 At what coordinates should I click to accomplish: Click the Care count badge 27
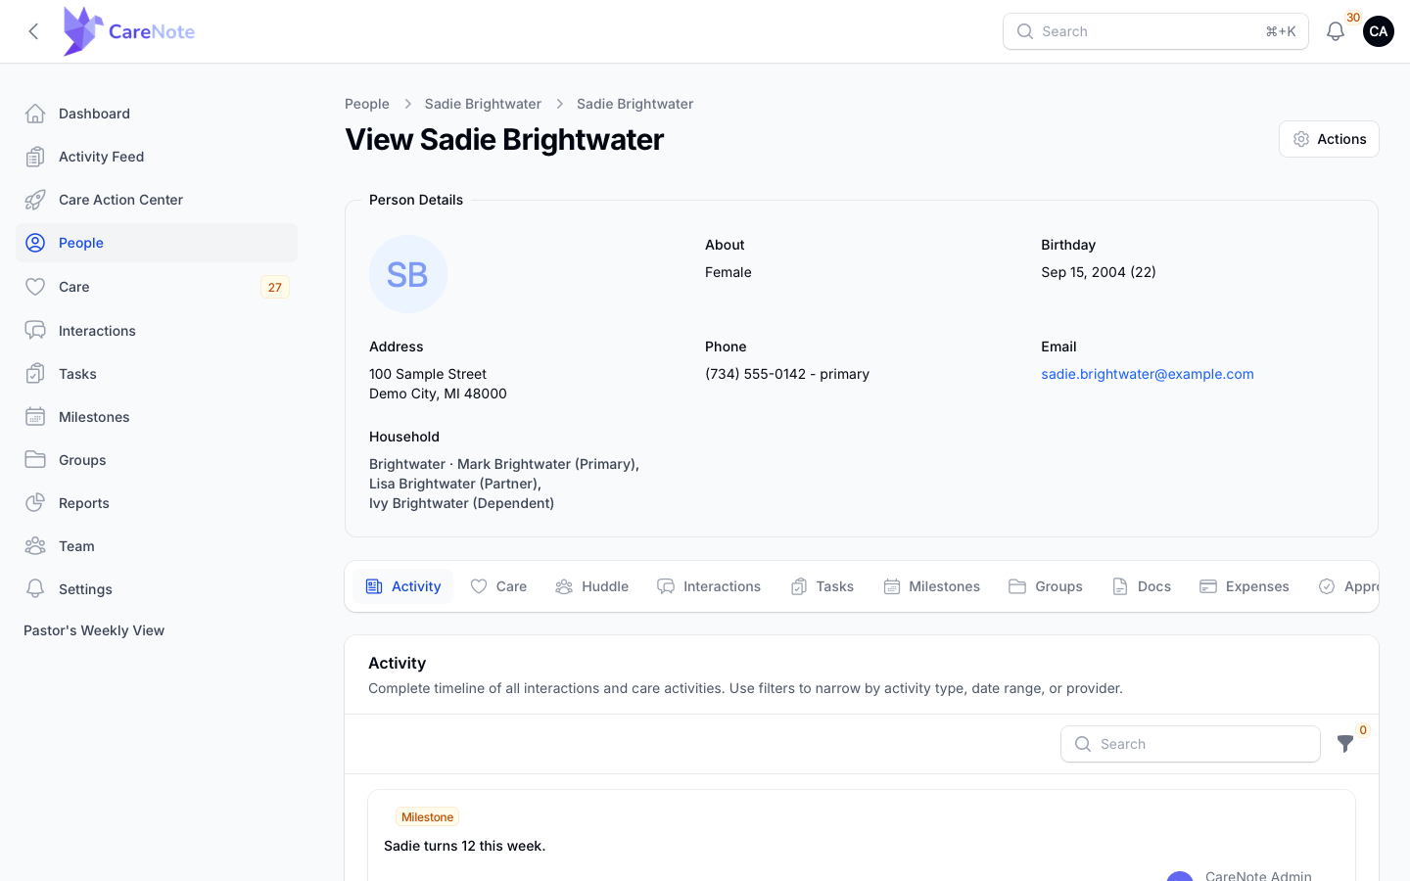point(275,287)
